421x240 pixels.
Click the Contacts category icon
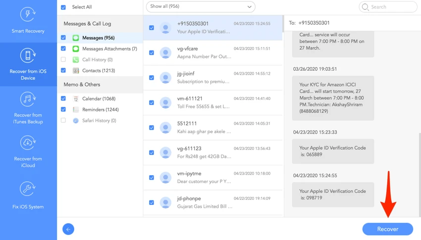pos(76,71)
